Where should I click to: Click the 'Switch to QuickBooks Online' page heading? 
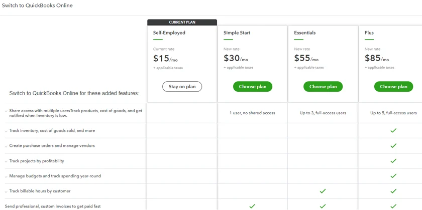(37, 6)
